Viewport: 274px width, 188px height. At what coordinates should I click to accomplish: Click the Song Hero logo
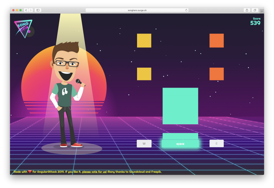[24, 29]
